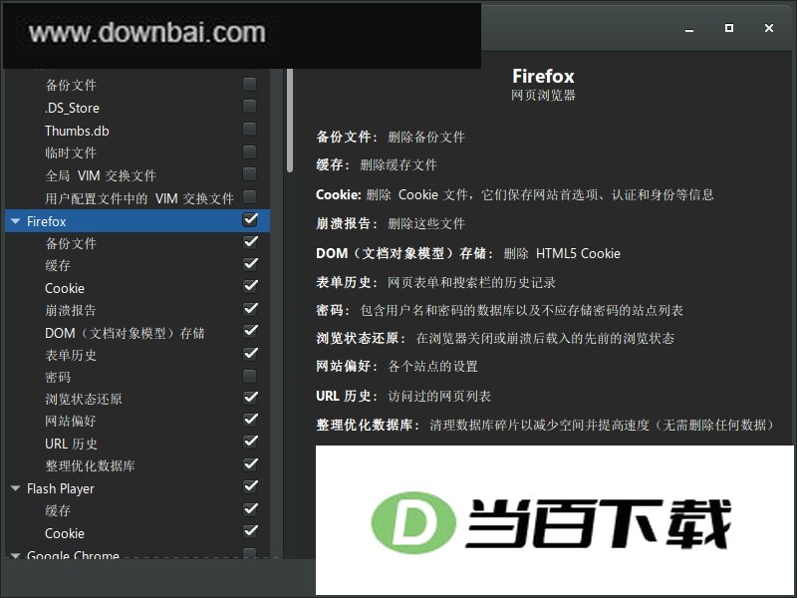
Task: Click the 删除 HTML5 Cookie description
Action: (562, 253)
